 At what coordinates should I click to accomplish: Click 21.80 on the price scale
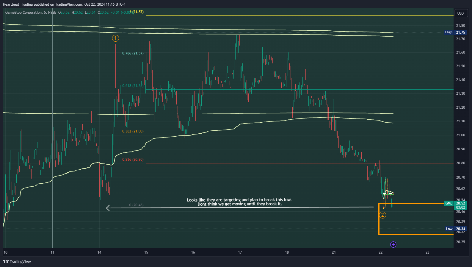point(461,26)
